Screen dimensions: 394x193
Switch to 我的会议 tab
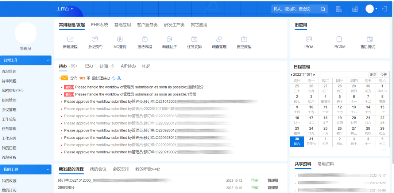tap(98, 169)
